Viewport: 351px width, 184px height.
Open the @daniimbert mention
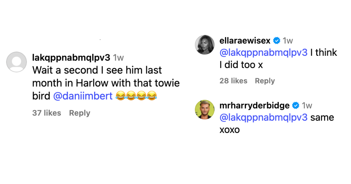83,96
